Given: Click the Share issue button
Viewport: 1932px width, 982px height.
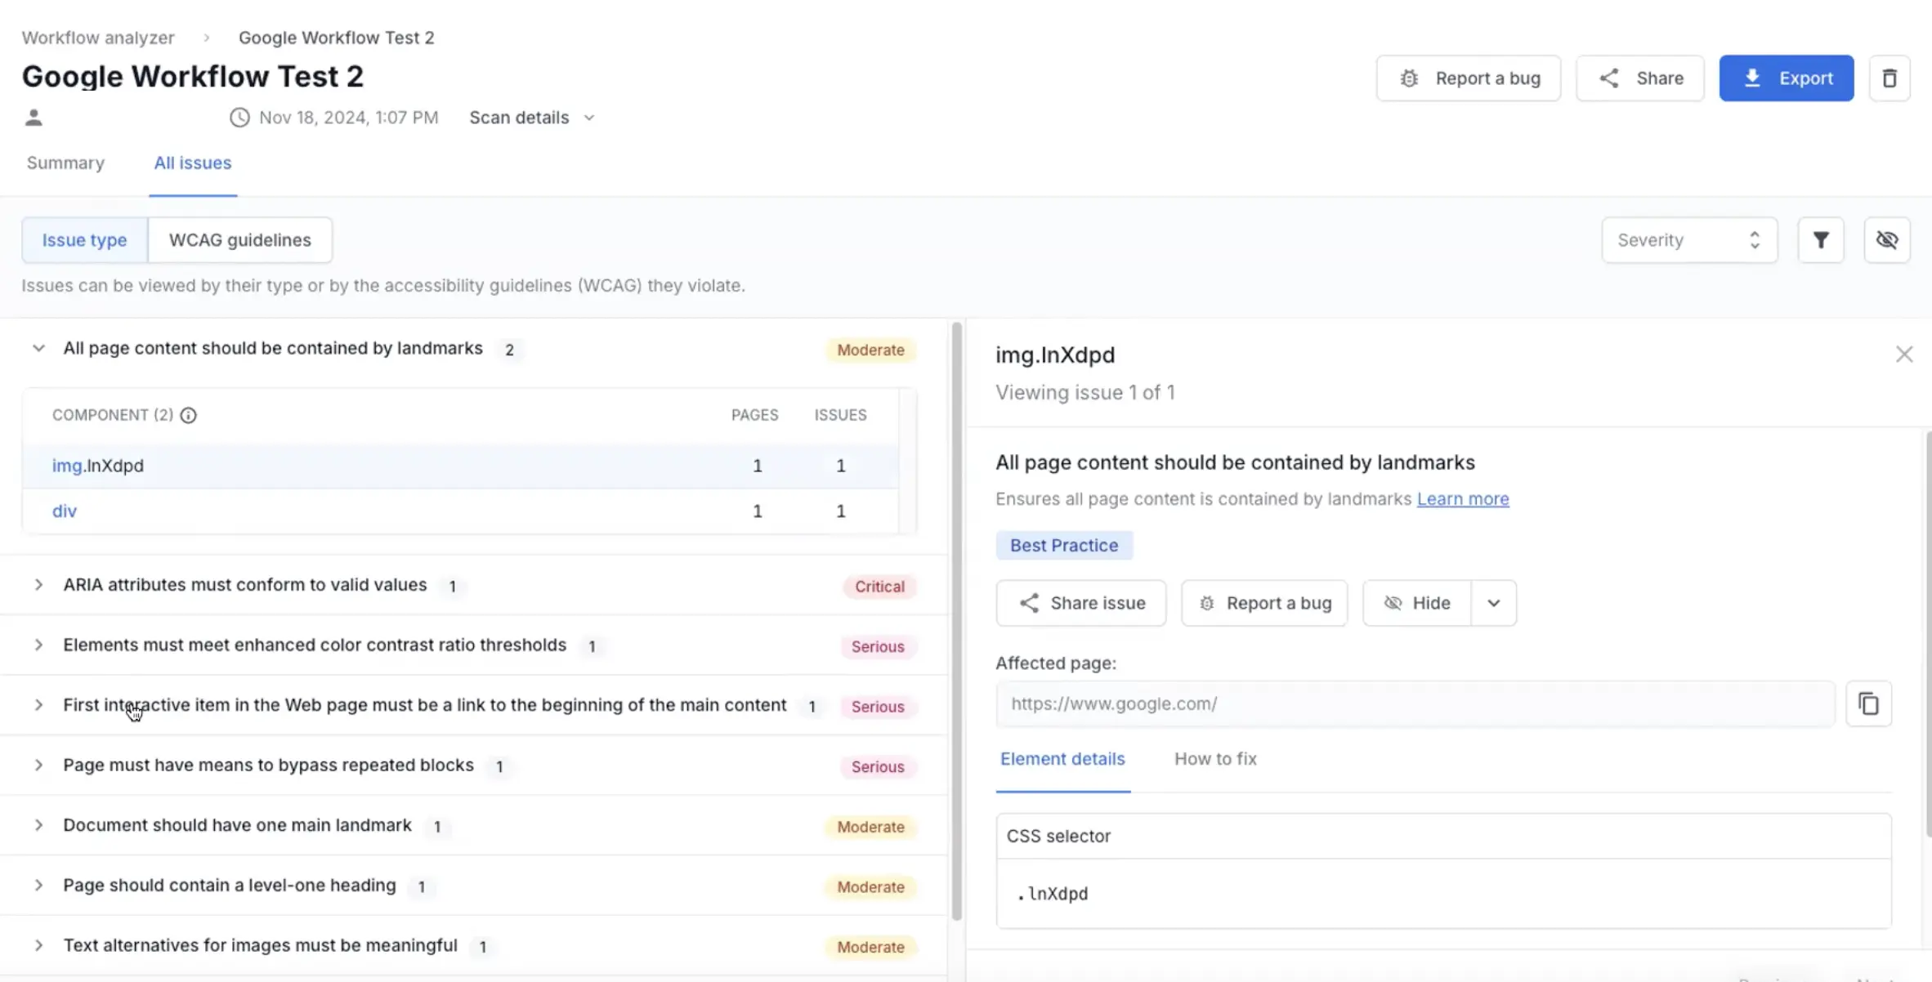Looking at the screenshot, I should [1080, 603].
